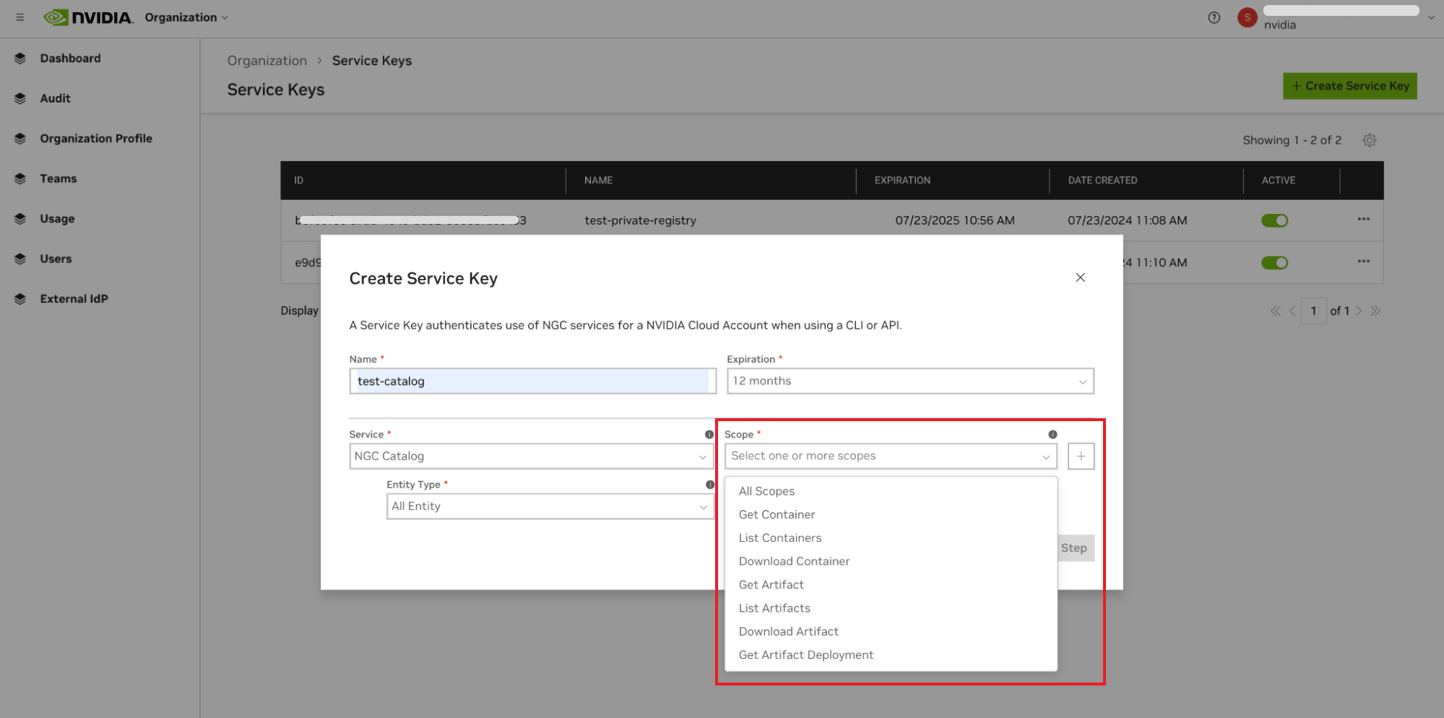This screenshot has width=1444, height=718.
Task: Click the partially hidden Step button
Action: [1076, 548]
